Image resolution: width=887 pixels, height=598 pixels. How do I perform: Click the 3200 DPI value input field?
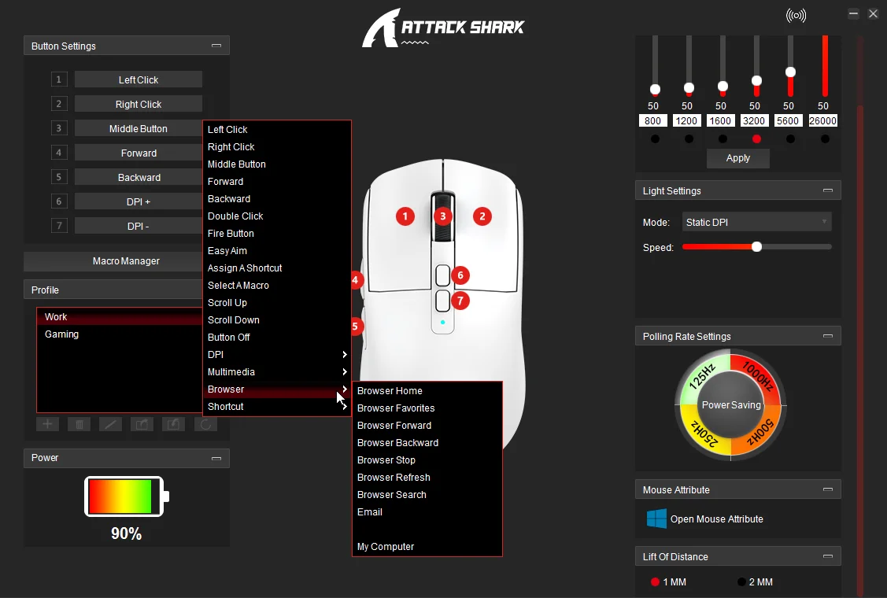755,121
